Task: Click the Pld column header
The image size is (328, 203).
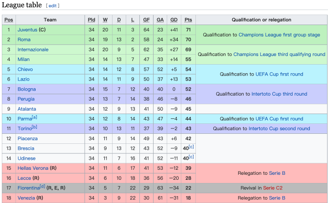Action: coord(92,20)
